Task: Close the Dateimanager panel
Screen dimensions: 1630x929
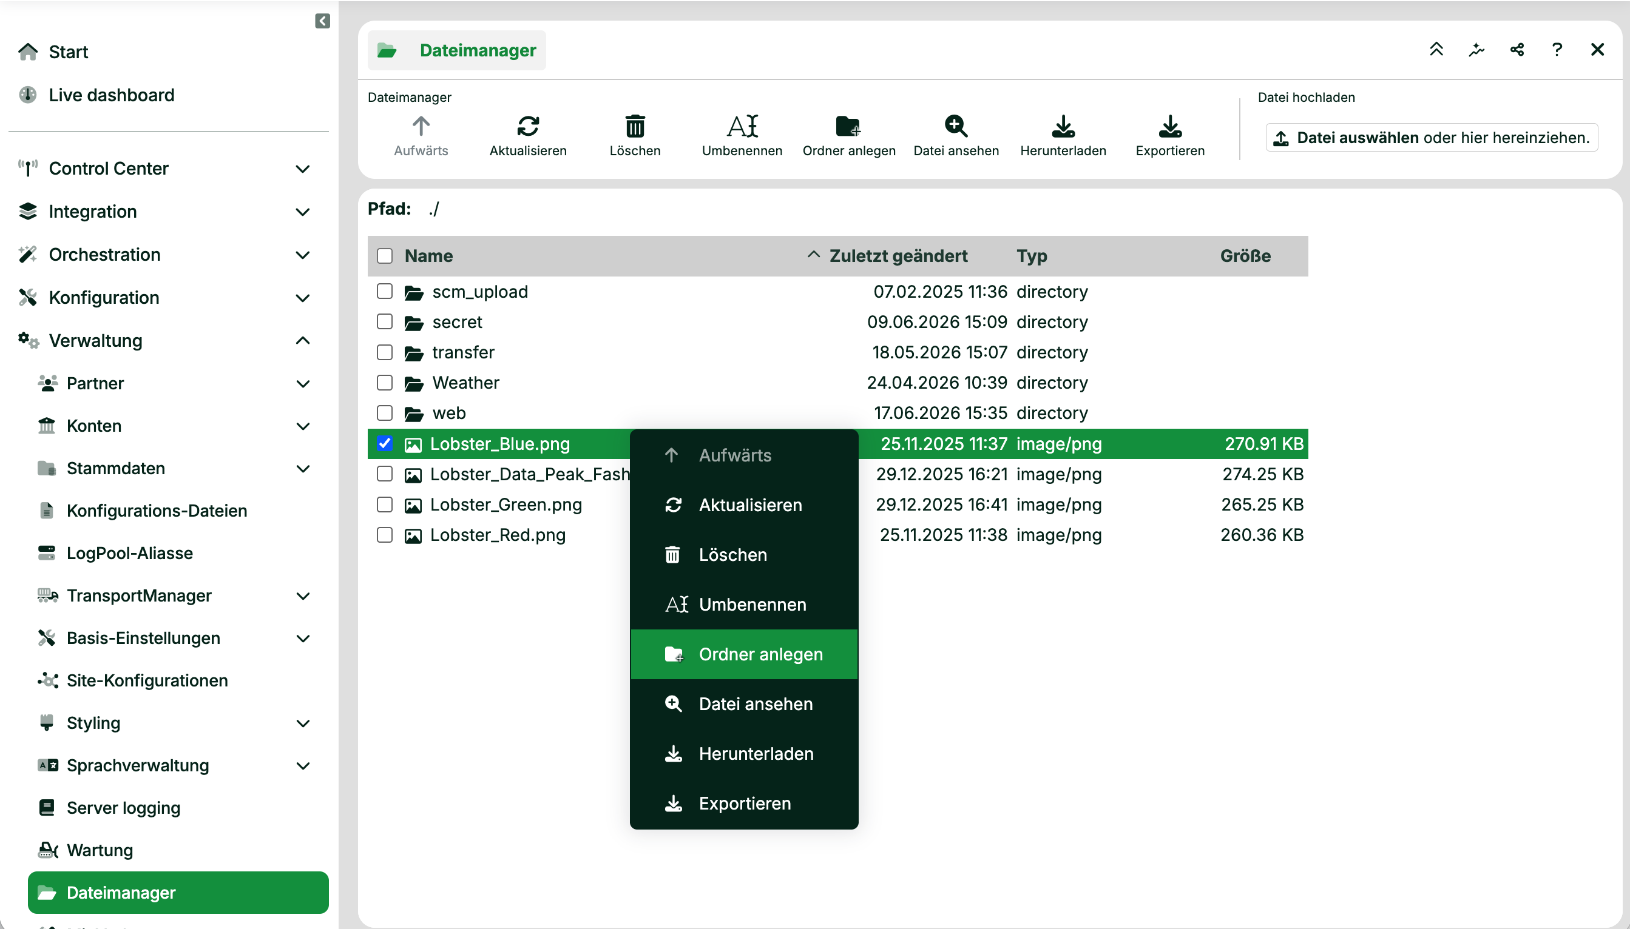Action: [x=1597, y=49]
